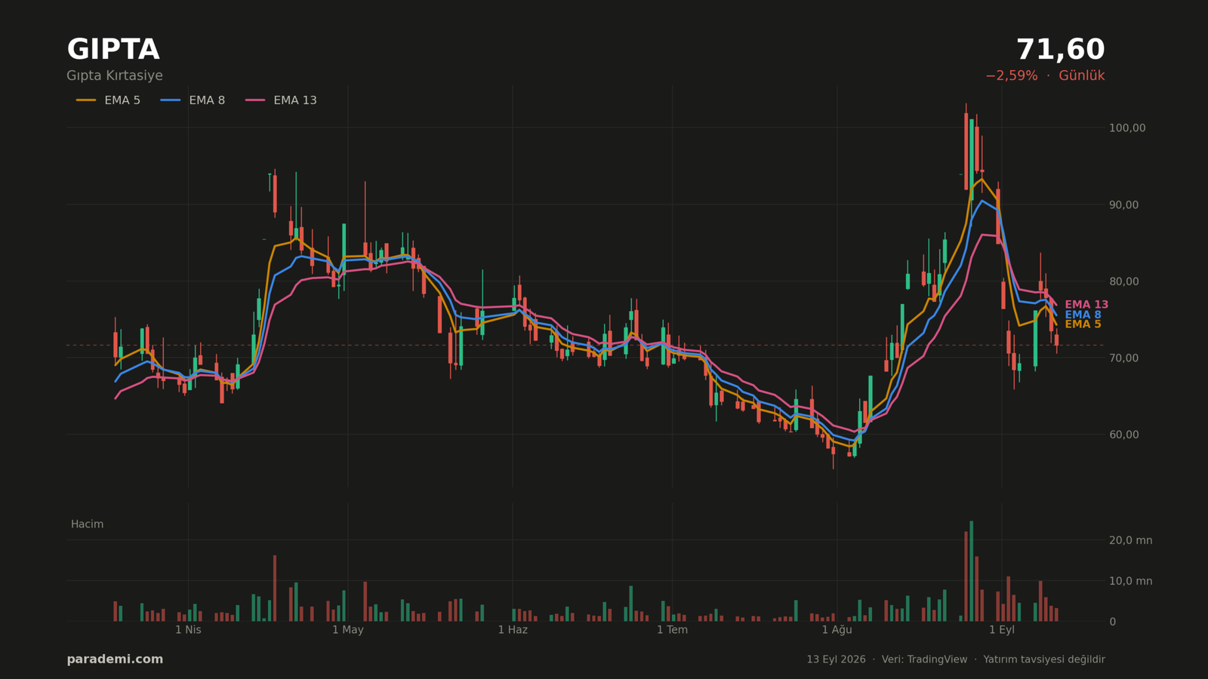
Task: Click the "EMA 5" text in the legend
Action: [122, 100]
